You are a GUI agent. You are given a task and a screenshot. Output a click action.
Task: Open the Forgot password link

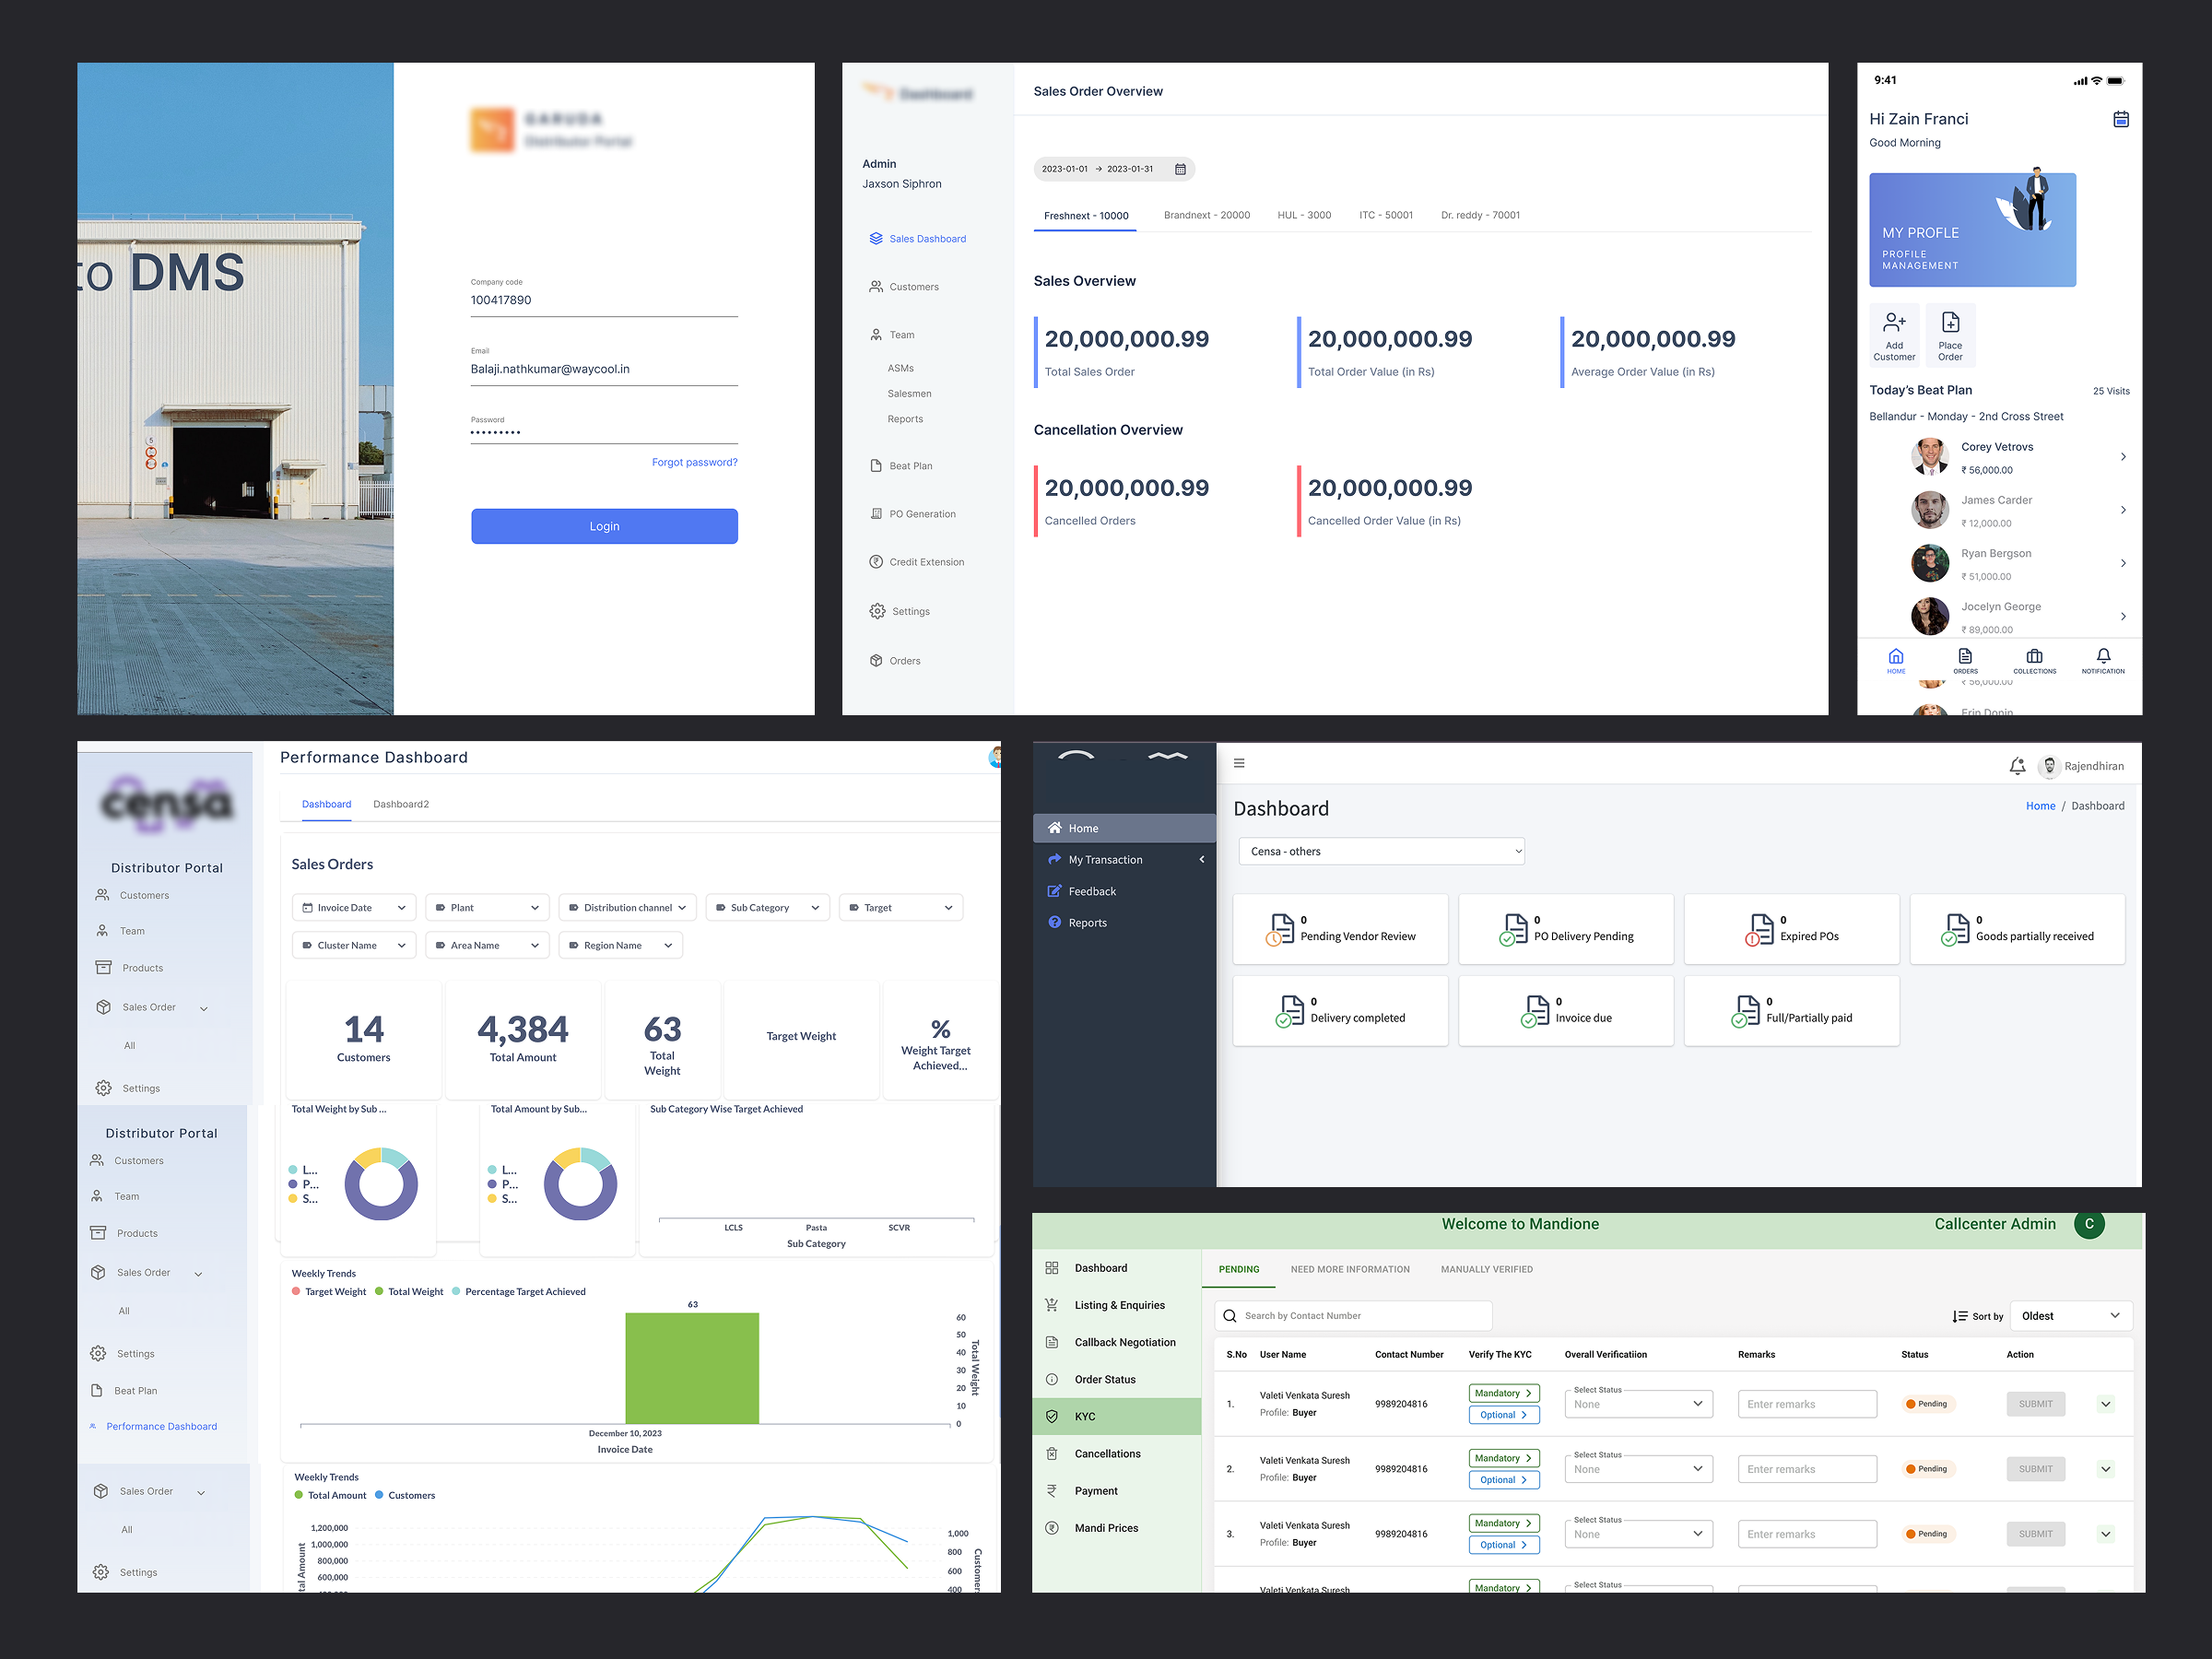pyautogui.click(x=694, y=462)
